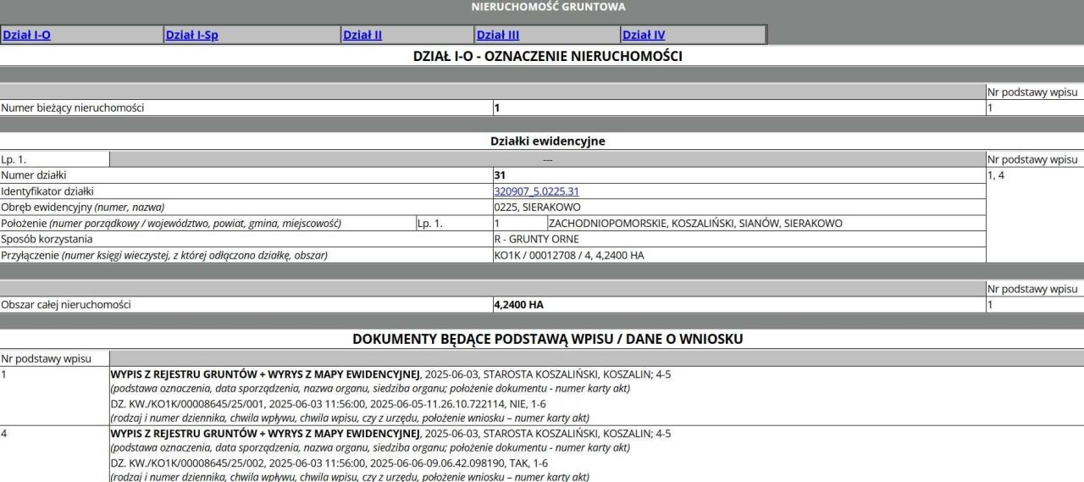Click the 'DOKUMENTY BĘDĄCE PODSTAWĄ WPISU' heading
This screenshot has height=482, width=1084.
[548, 339]
